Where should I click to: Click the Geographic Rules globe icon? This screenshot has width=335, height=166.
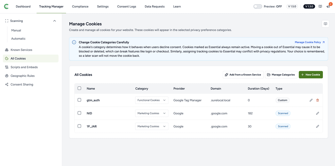pos(7,76)
